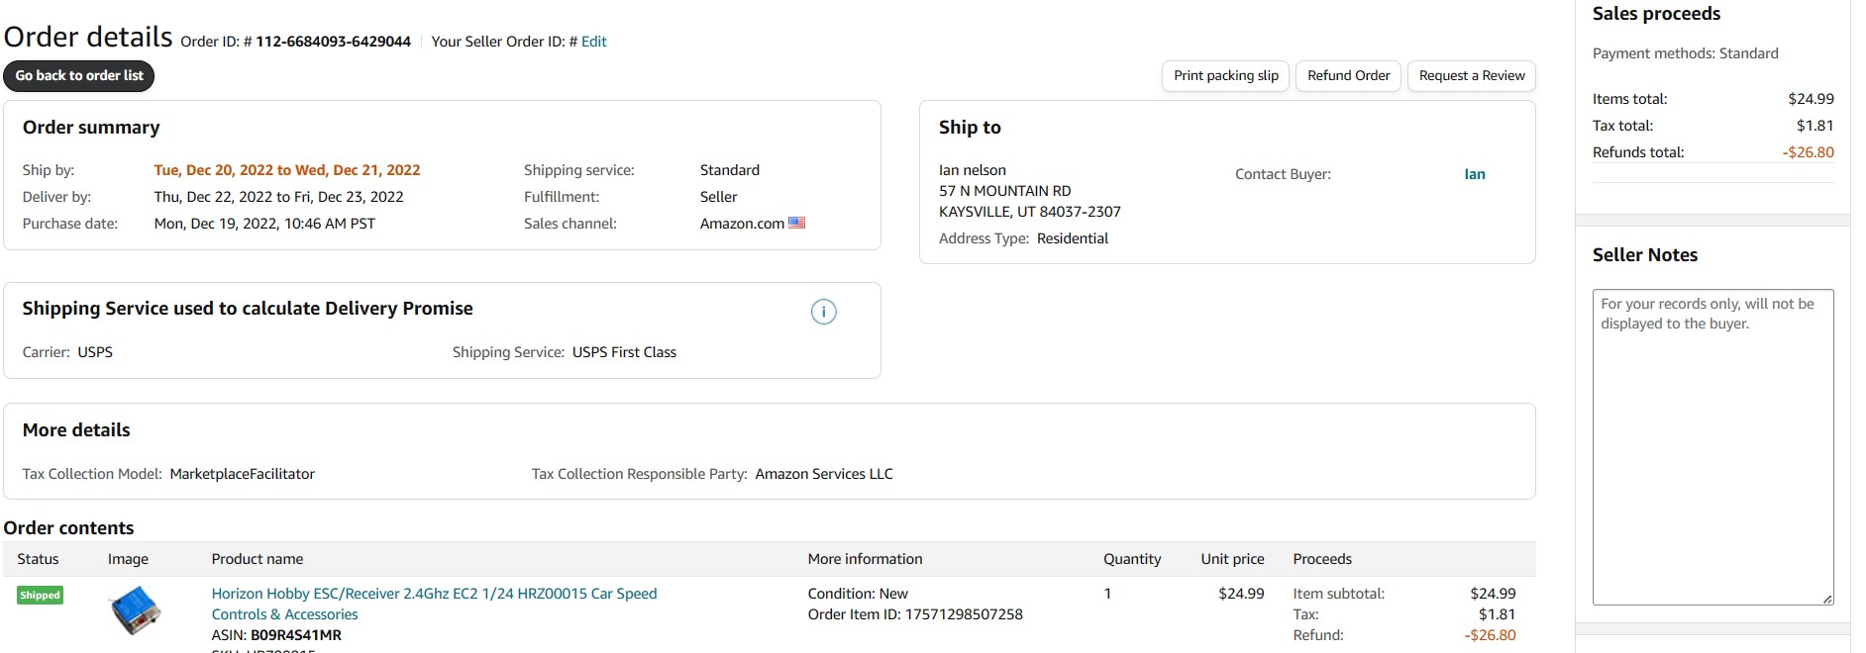Edit the Seller Order ID

tap(594, 42)
